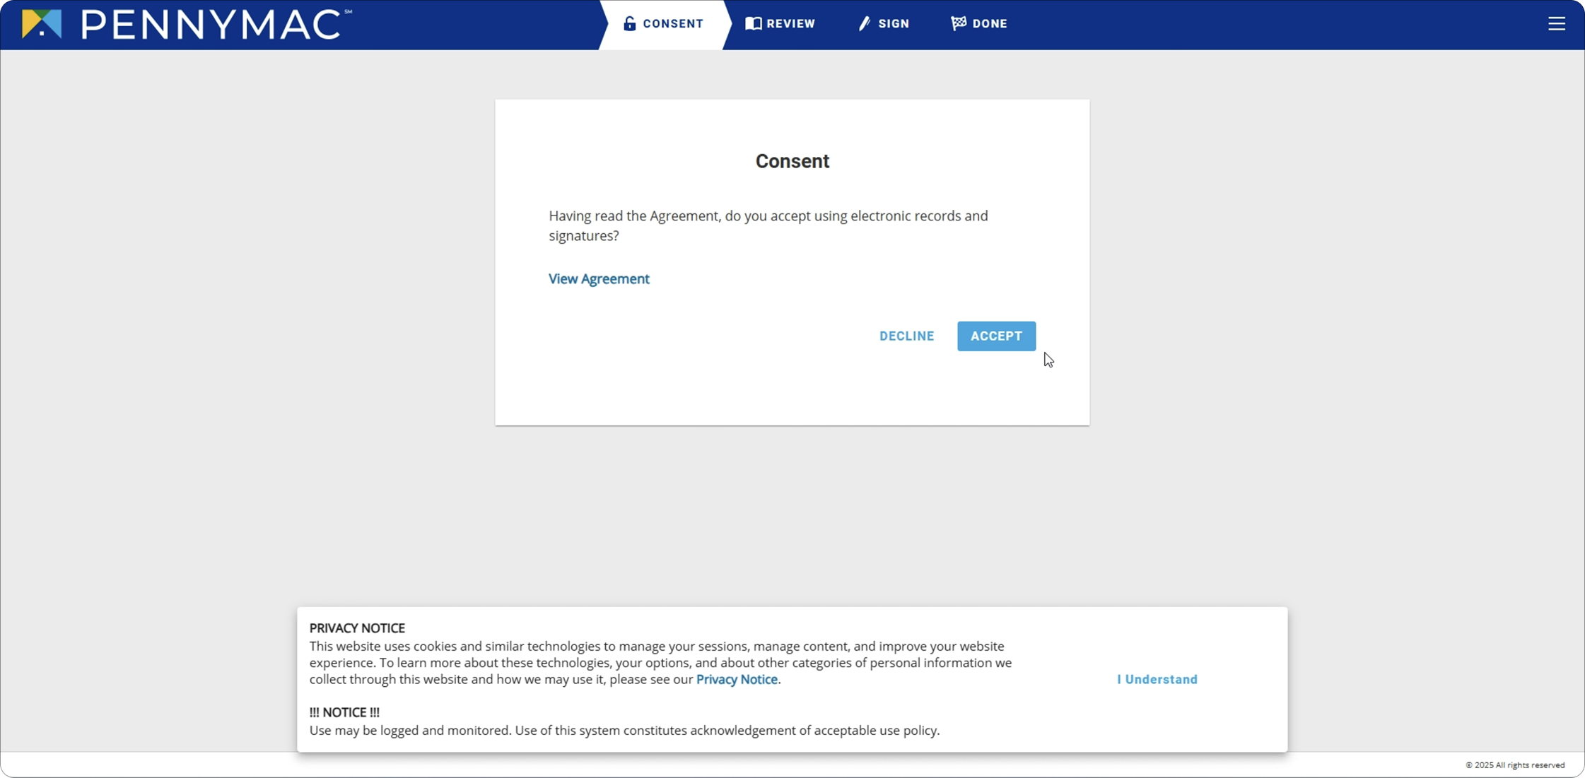Go to the SIGN step label

tap(894, 23)
